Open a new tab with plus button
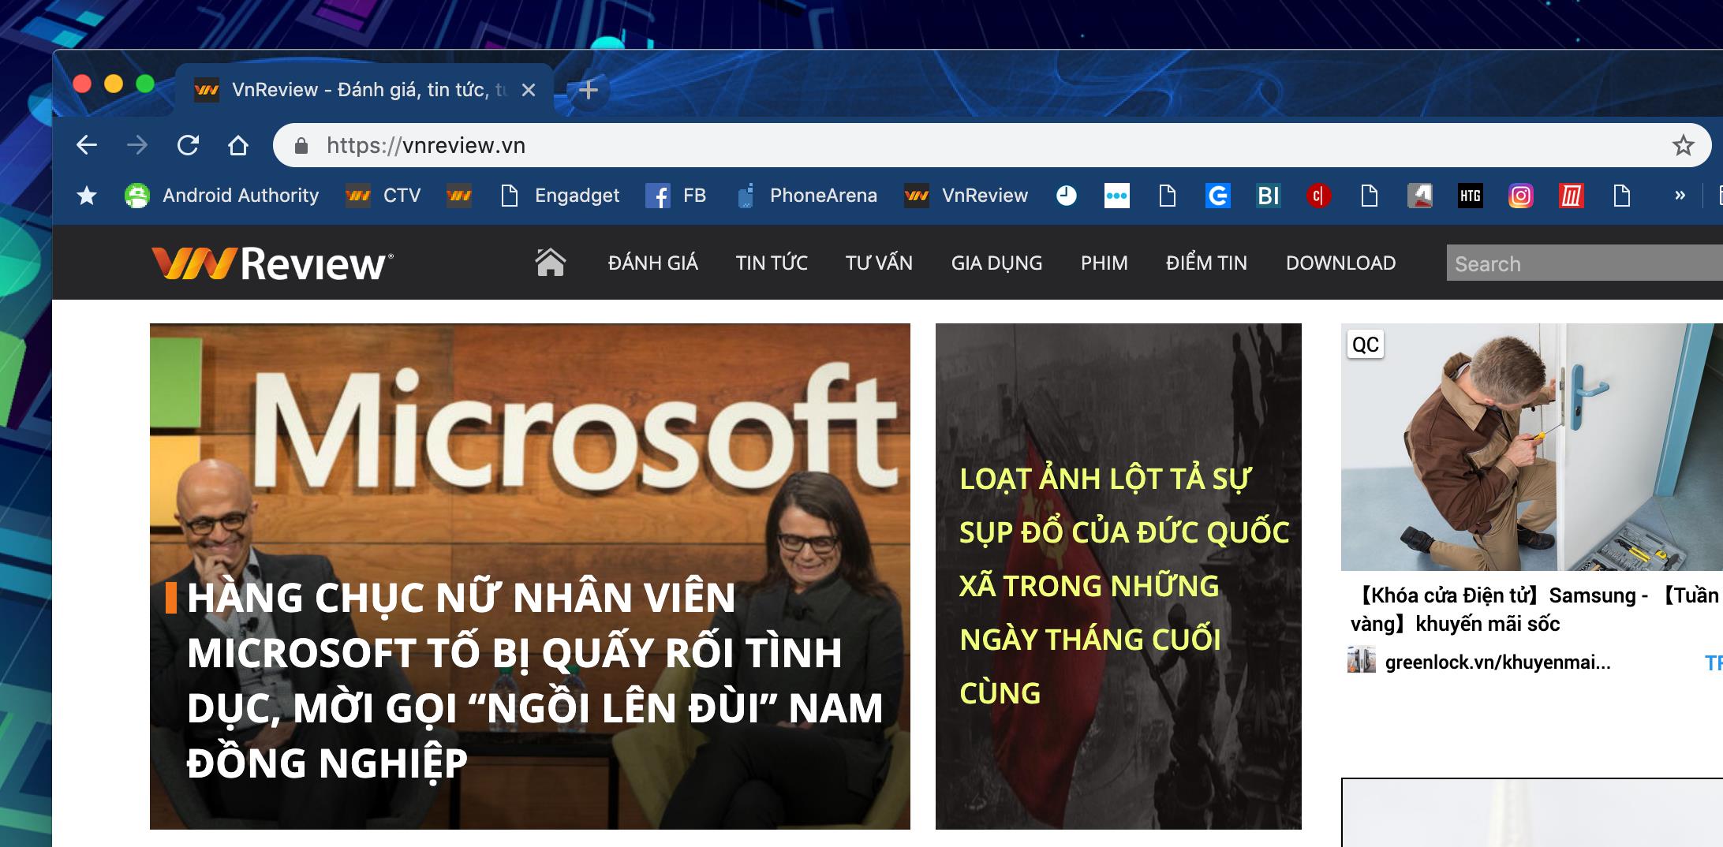The height and width of the screenshot is (847, 1723). 588,90
